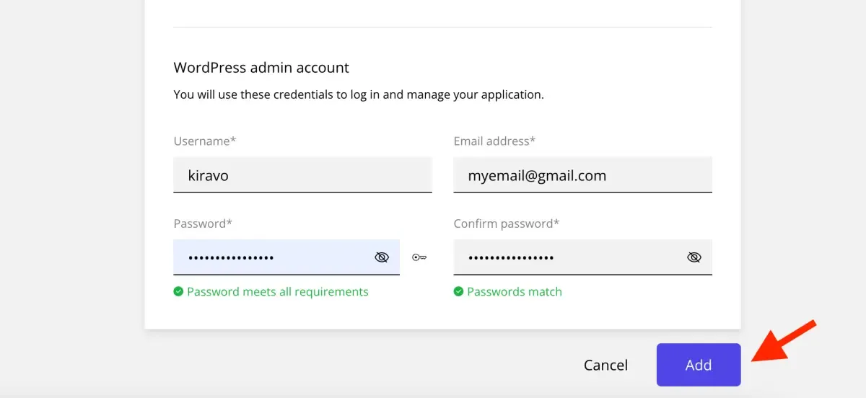866x398 pixels.
Task: Click the 'Confirm password*' label
Action: pos(507,224)
